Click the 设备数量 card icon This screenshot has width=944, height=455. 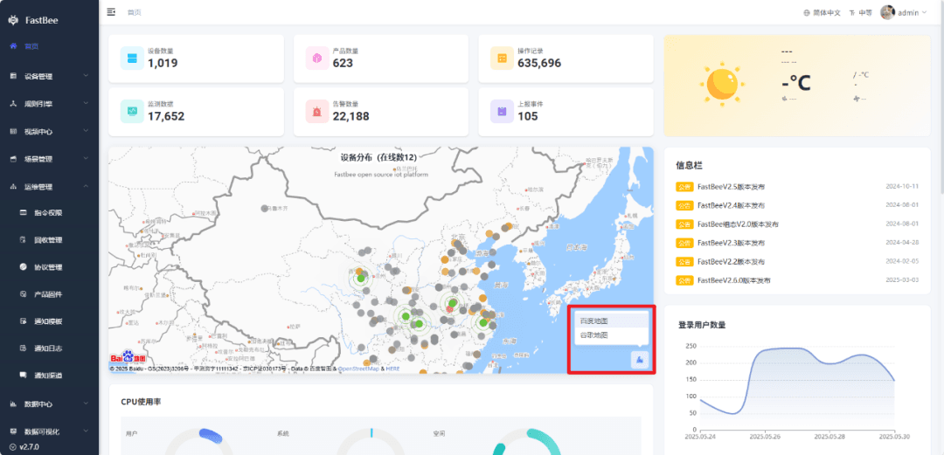point(132,59)
